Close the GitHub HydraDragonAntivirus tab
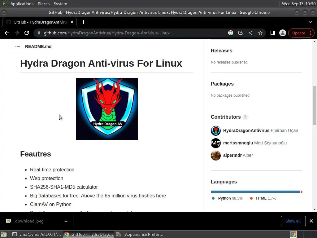This screenshot has width=317, height=238. [72, 22]
